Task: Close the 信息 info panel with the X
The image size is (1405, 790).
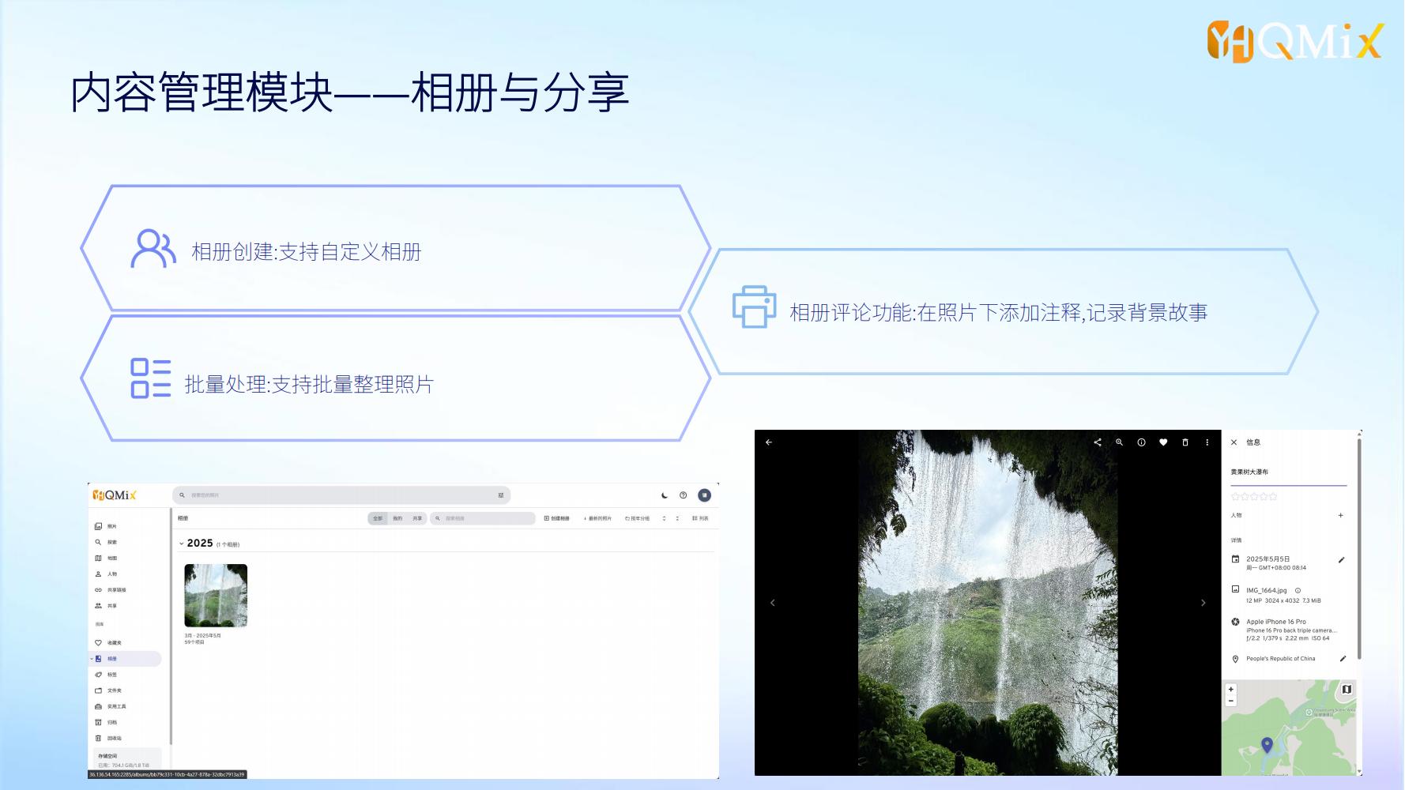Action: [x=1234, y=442]
